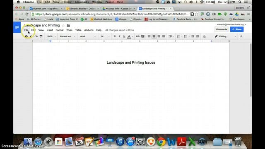Viewport: 265px width, 149px height.
Task: Click the Comments button
Action: click(x=222, y=29)
